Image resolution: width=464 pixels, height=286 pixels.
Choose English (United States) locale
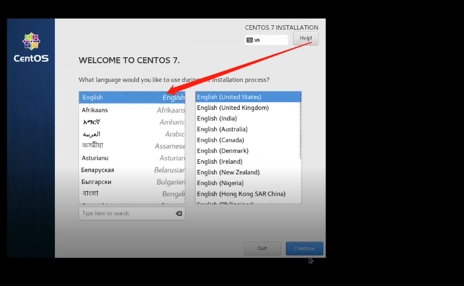248,97
